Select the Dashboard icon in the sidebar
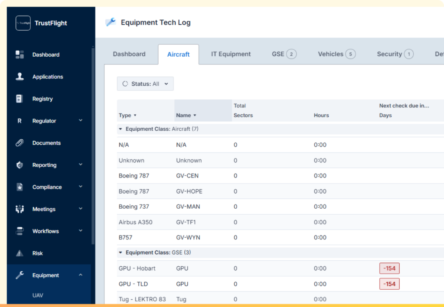 [20, 55]
